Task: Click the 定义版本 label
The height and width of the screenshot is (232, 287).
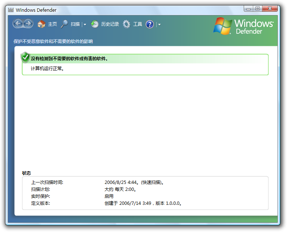Action: coord(40,203)
